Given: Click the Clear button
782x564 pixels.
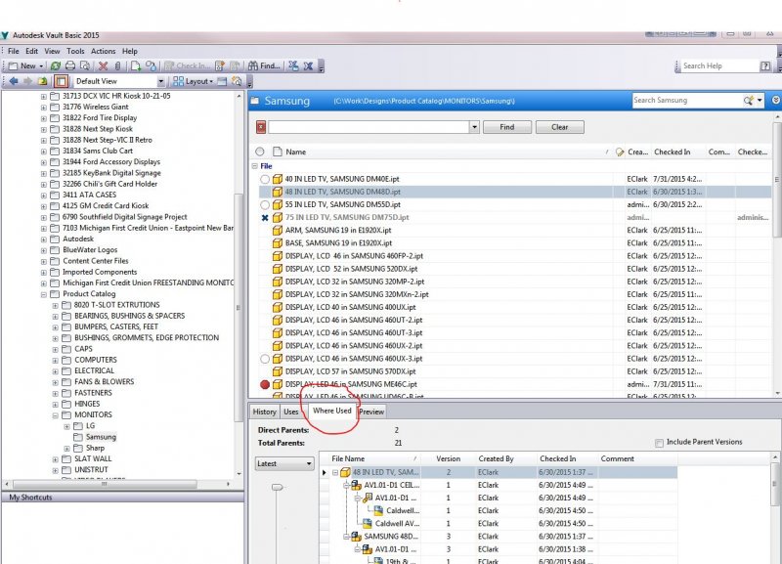Looking at the screenshot, I should tap(559, 127).
